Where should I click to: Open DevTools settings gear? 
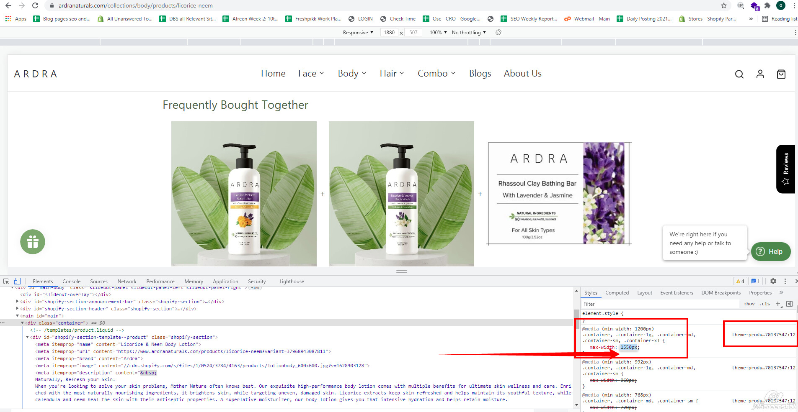point(773,281)
